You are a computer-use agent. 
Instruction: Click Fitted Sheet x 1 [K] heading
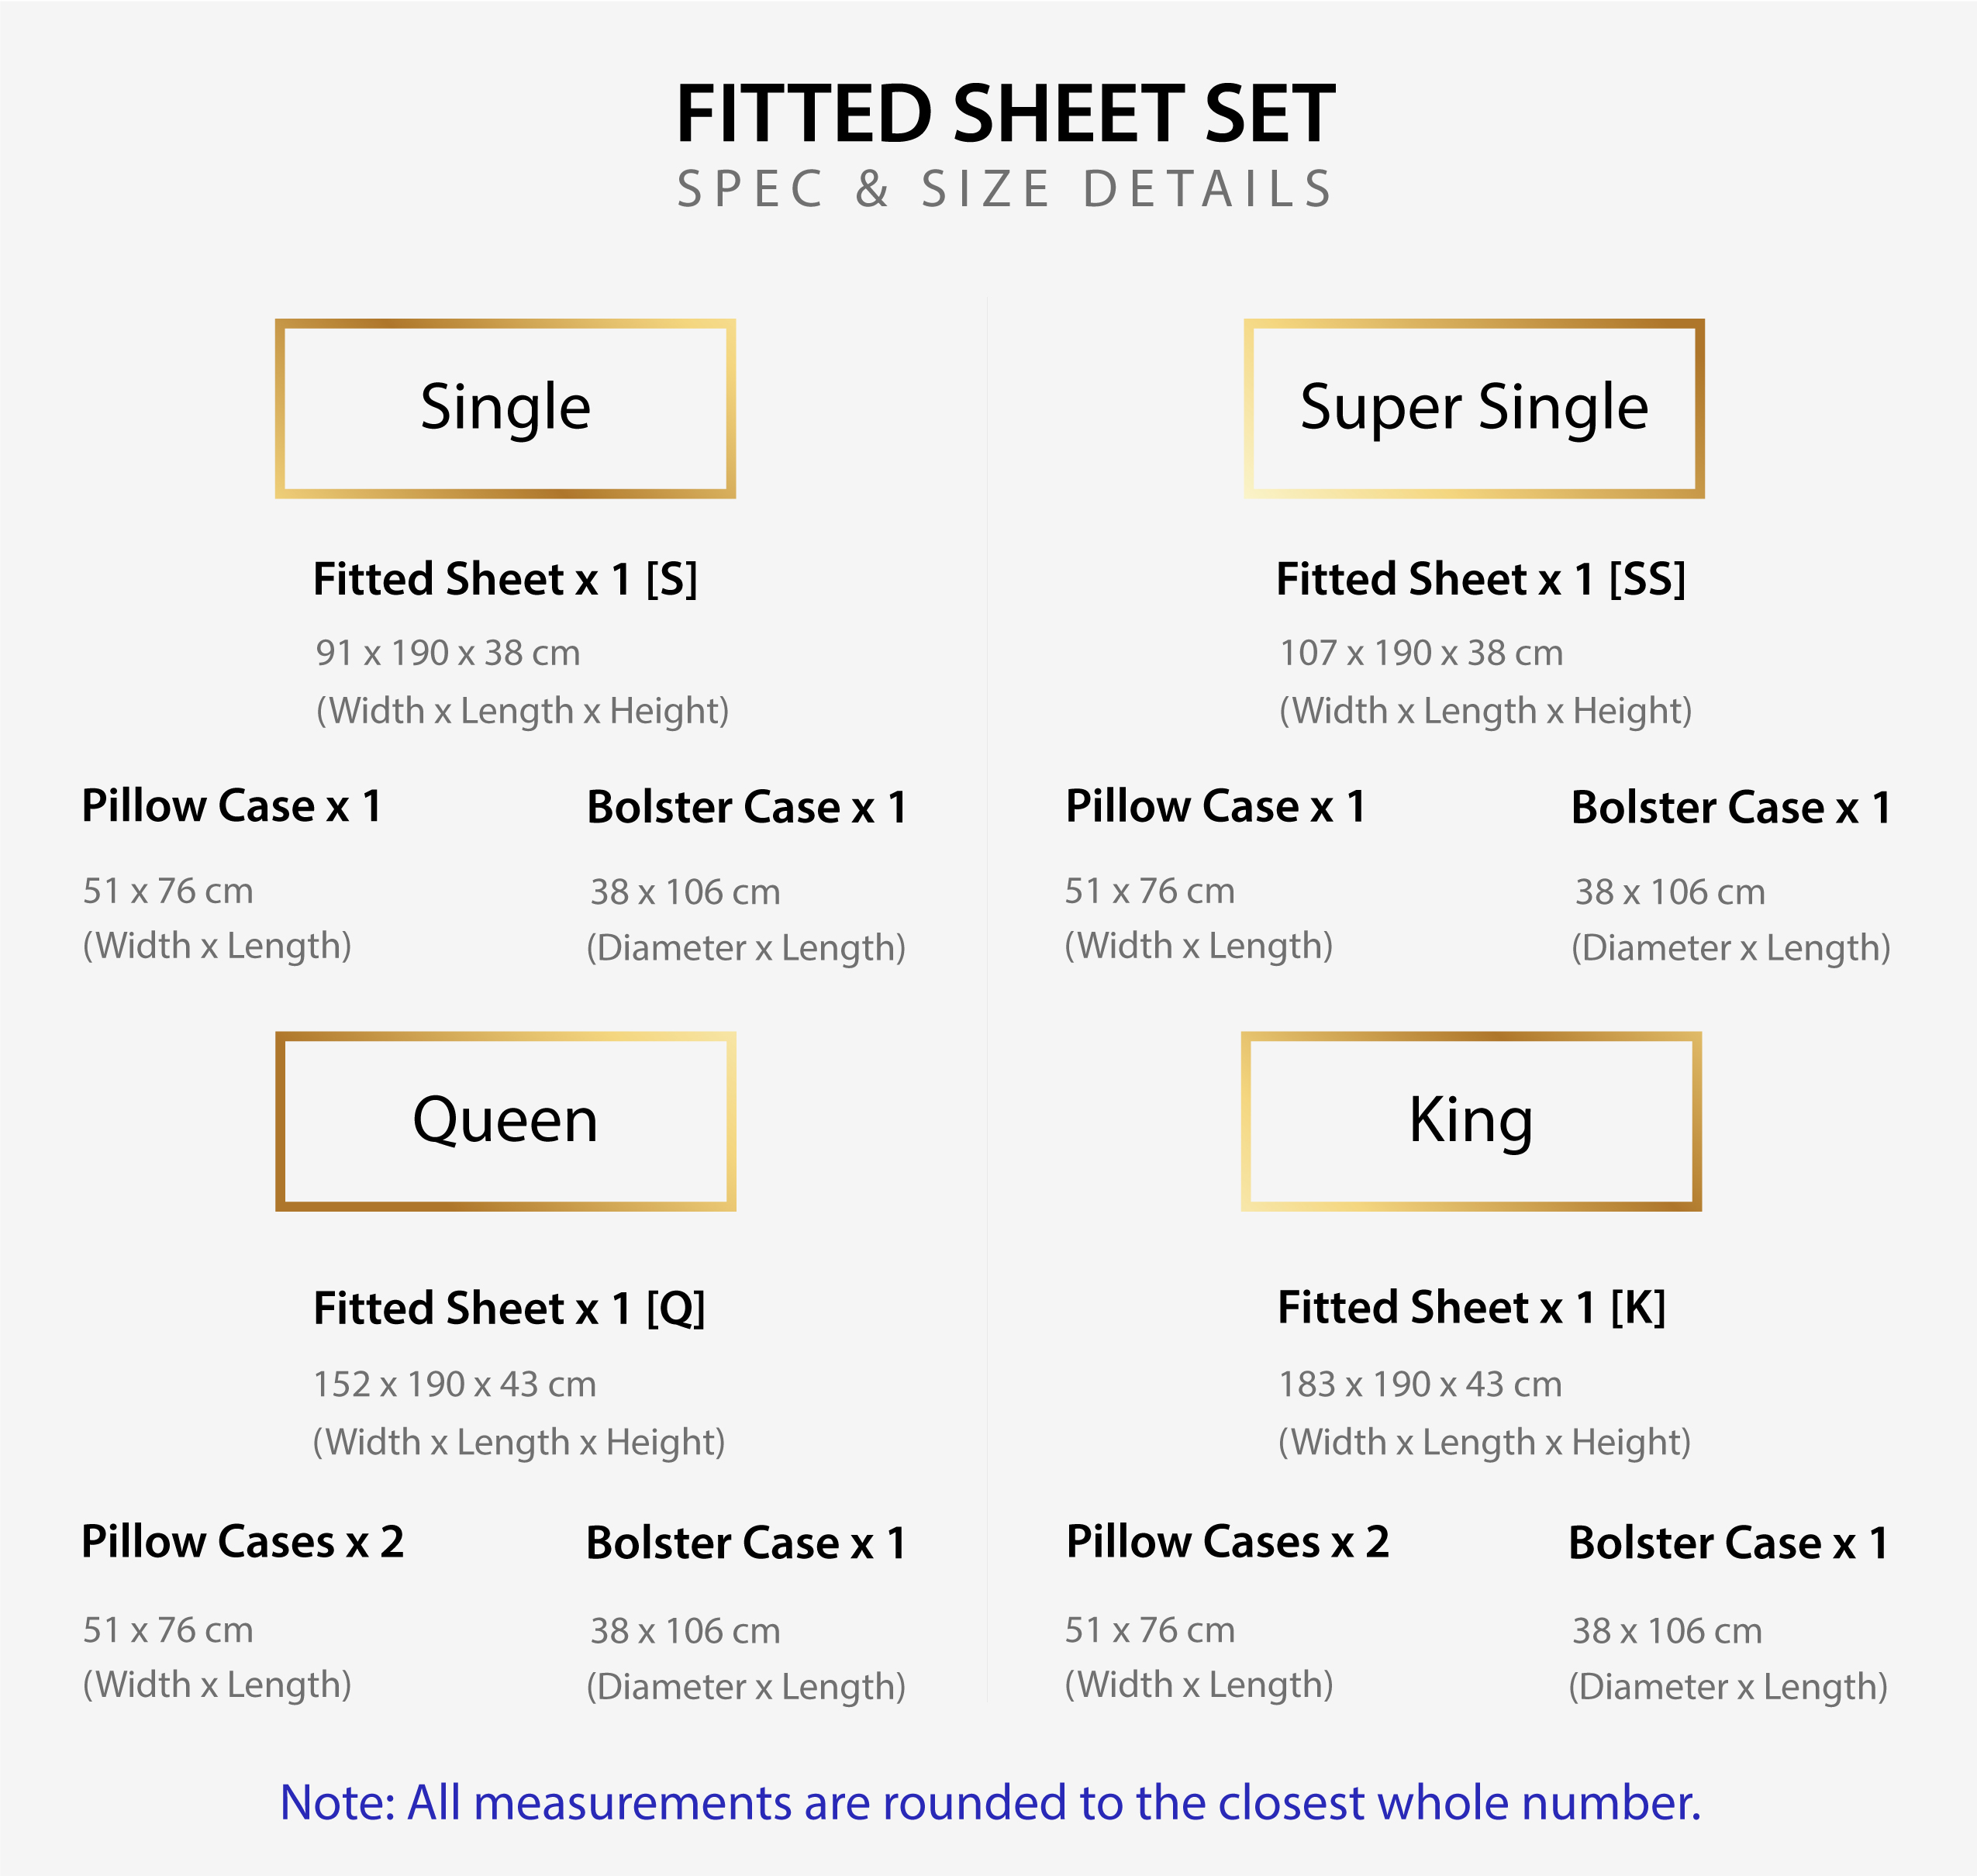pyautogui.click(x=1471, y=1308)
